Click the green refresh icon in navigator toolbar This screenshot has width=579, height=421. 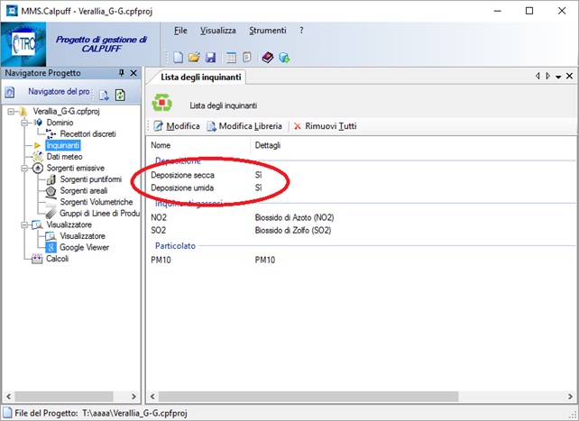click(x=120, y=95)
